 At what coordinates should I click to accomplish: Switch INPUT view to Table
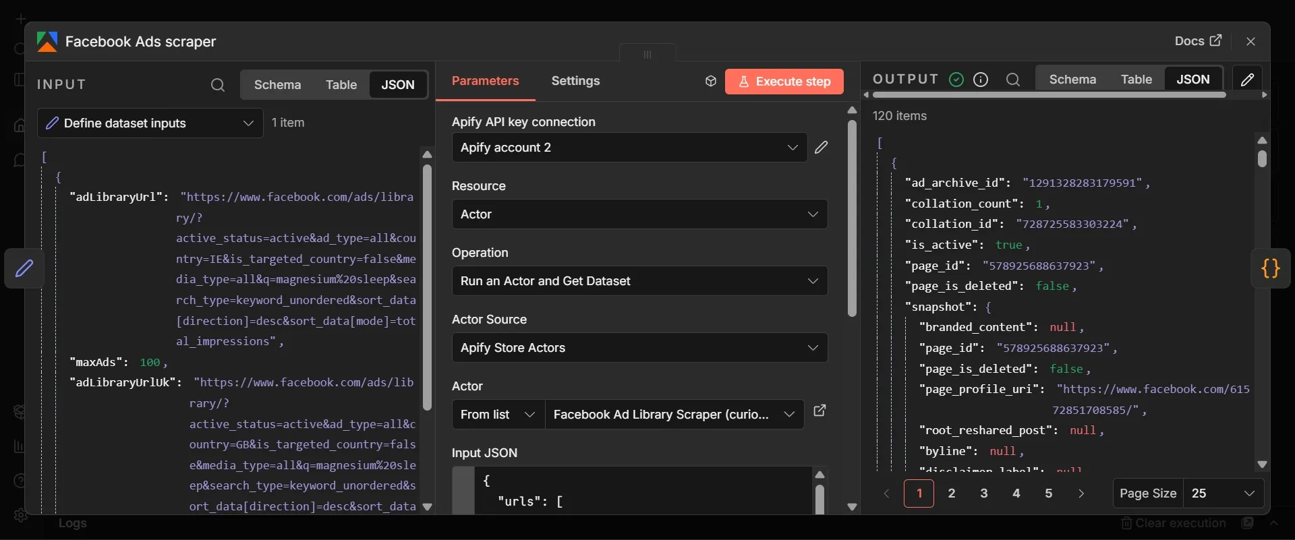pyautogui.click(x=341, y=85)
